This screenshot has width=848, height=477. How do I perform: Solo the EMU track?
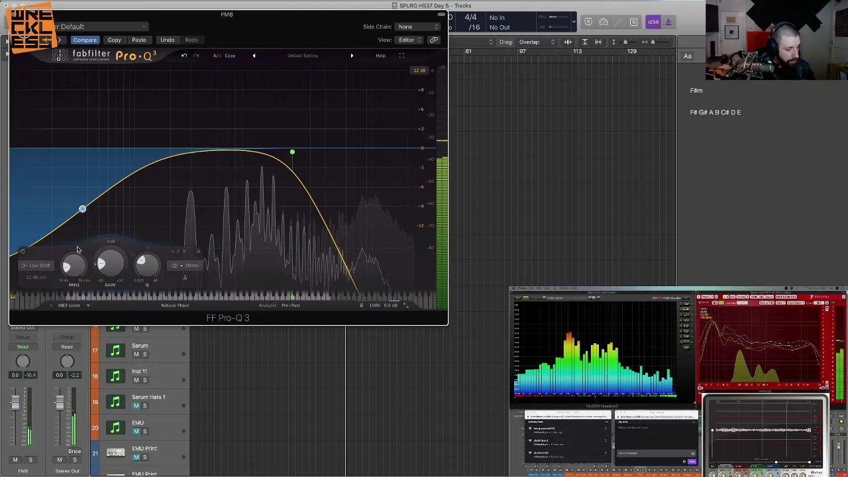point(144,432)
